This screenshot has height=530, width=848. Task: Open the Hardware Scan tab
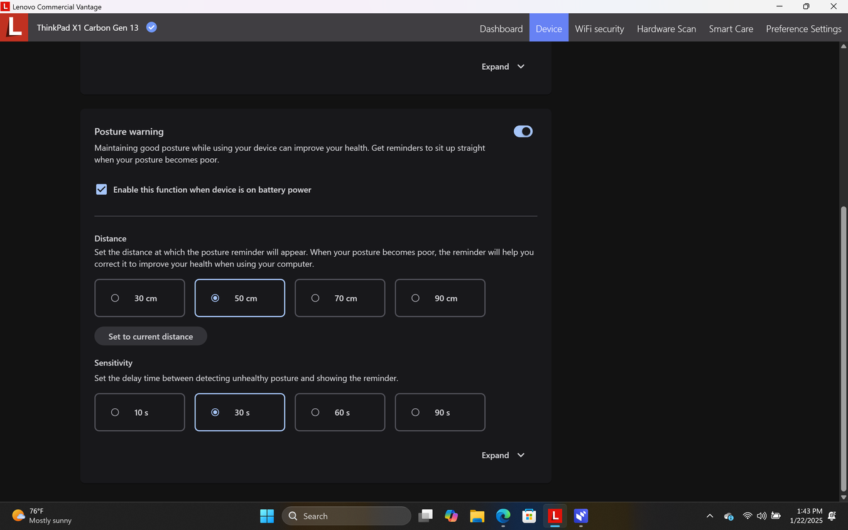666,28
